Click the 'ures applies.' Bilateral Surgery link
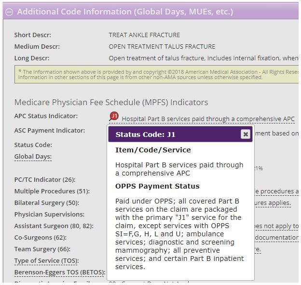Viewport: 301px width, 285px height. coord(273,203)
